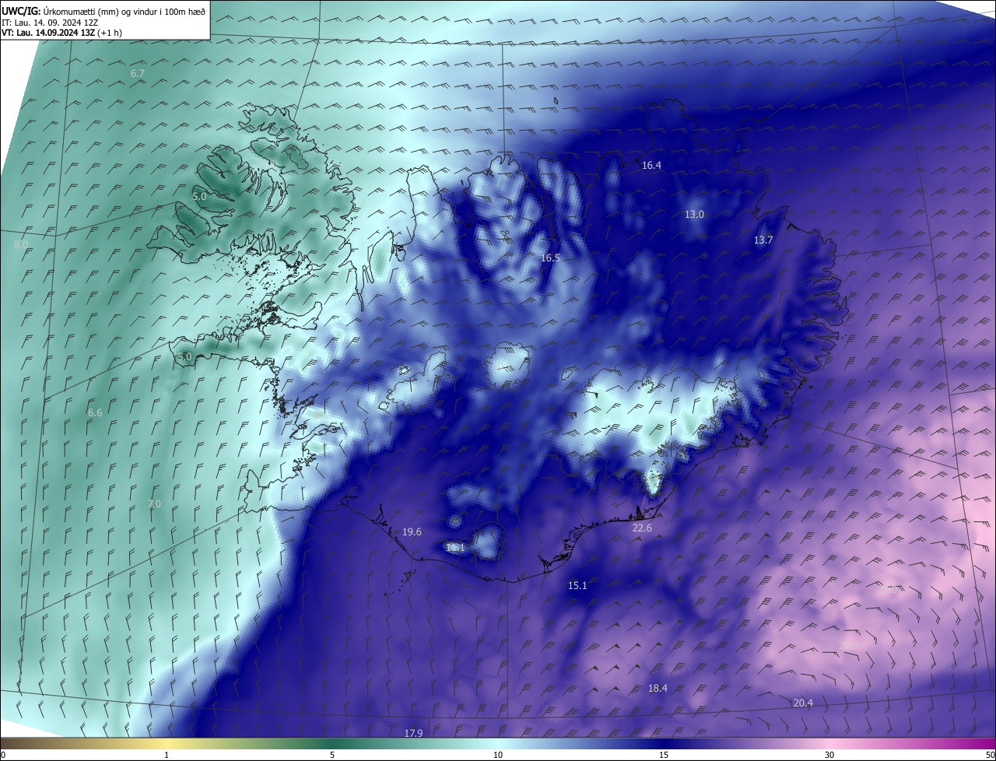Click the 16.4 value label on the map
Screen dimensions: 996x761
(x=651, y=166)
